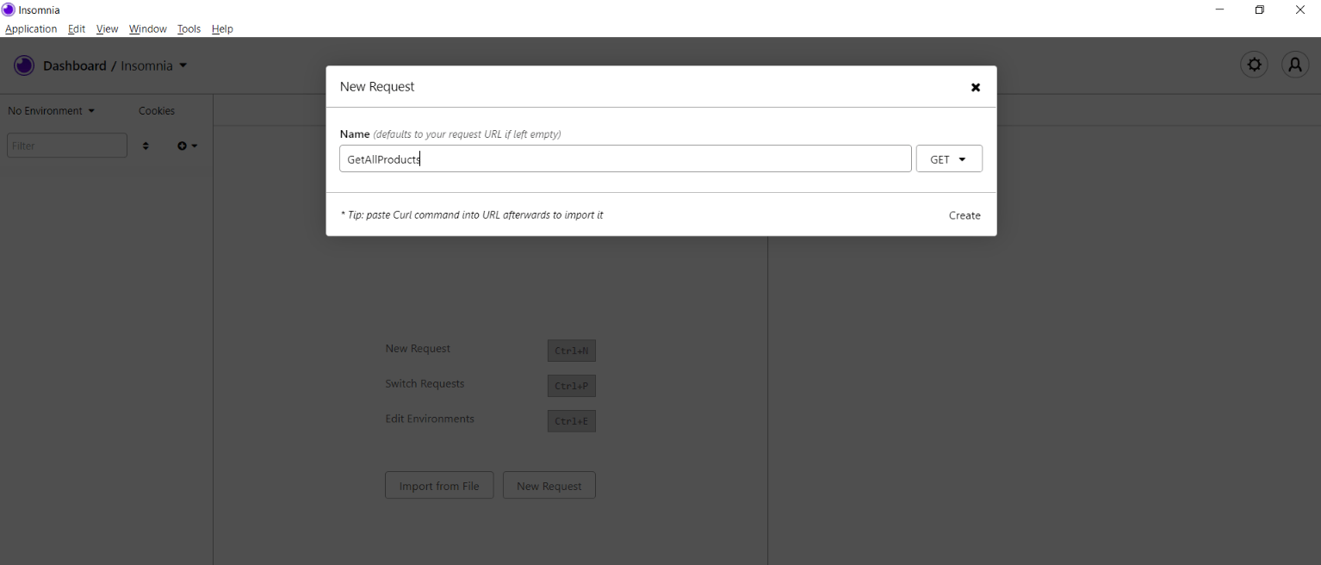Open the GET method dropdown
Image resolution: width=1321 pixels, height=565 pixels.
click(x=948, y=158)
